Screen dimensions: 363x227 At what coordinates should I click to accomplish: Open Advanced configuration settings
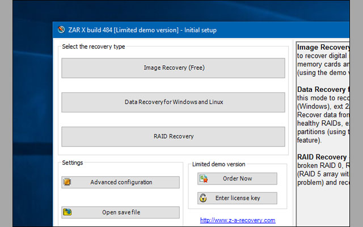coord(121,182)
